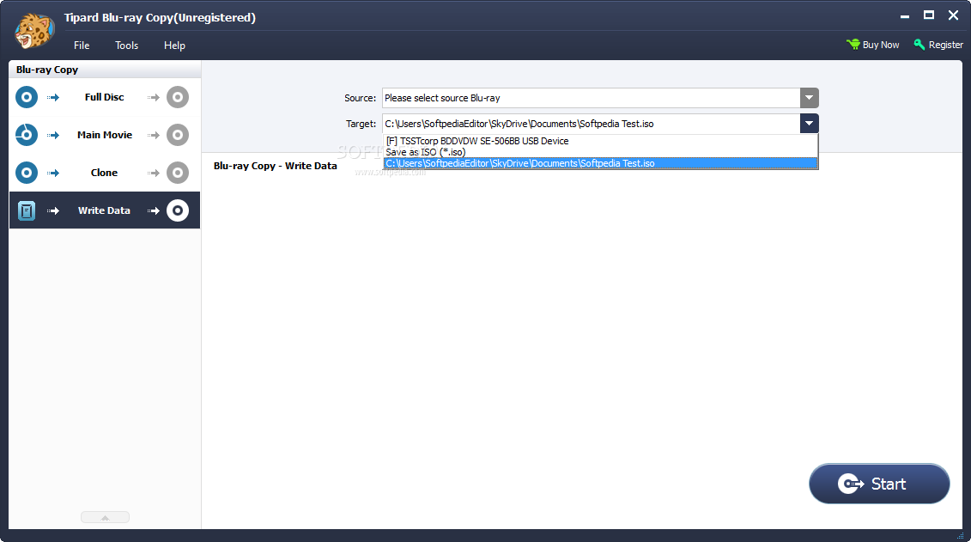
Task: Click the green Register key icon
Action: 919,45
